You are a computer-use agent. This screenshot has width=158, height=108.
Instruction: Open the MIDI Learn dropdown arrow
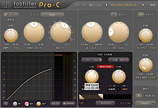coord(153,103)
